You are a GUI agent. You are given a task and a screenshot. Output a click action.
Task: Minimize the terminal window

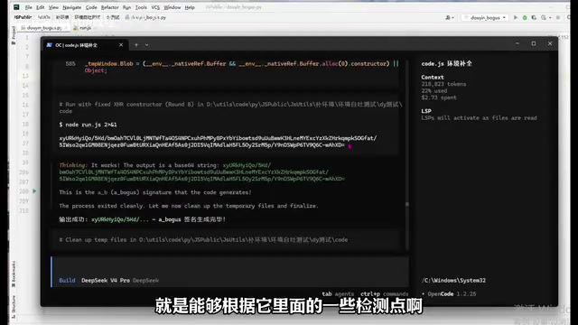pyautogui.click(x=517, y=43)
